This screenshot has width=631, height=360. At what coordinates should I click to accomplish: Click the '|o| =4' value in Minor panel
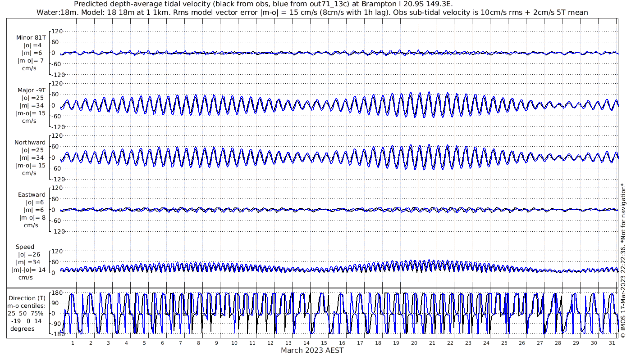tap(32, 45)
